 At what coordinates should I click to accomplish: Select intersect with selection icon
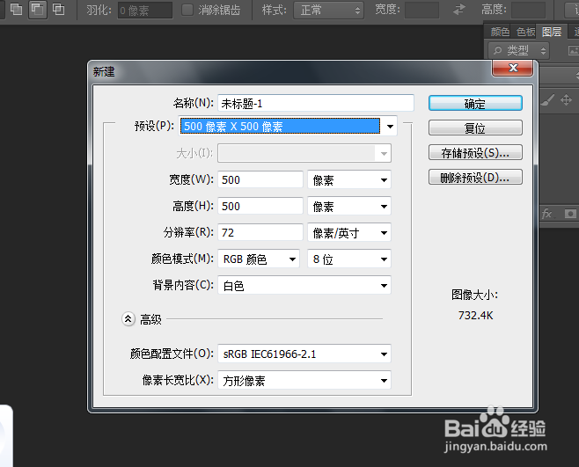pos(58,9)
